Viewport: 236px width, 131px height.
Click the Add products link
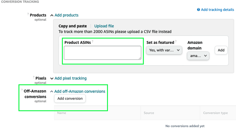point(66,15)
